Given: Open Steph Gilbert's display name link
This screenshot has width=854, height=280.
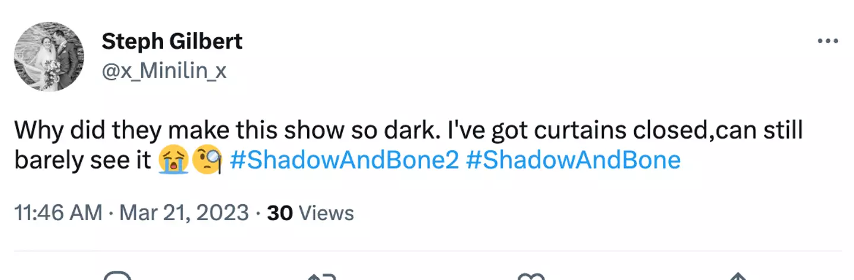Looking at the screenshot, I should [172, 41].
